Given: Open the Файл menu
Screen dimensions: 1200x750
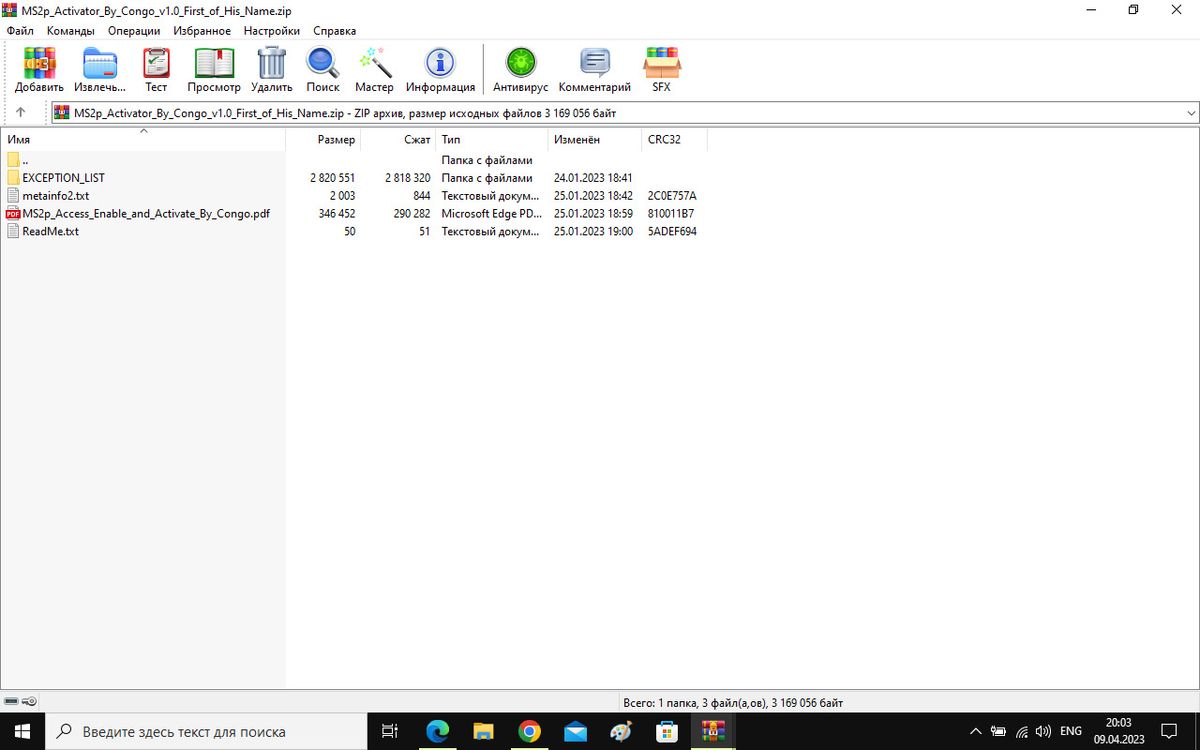Looking at the screenshot, I should [20, 31].
